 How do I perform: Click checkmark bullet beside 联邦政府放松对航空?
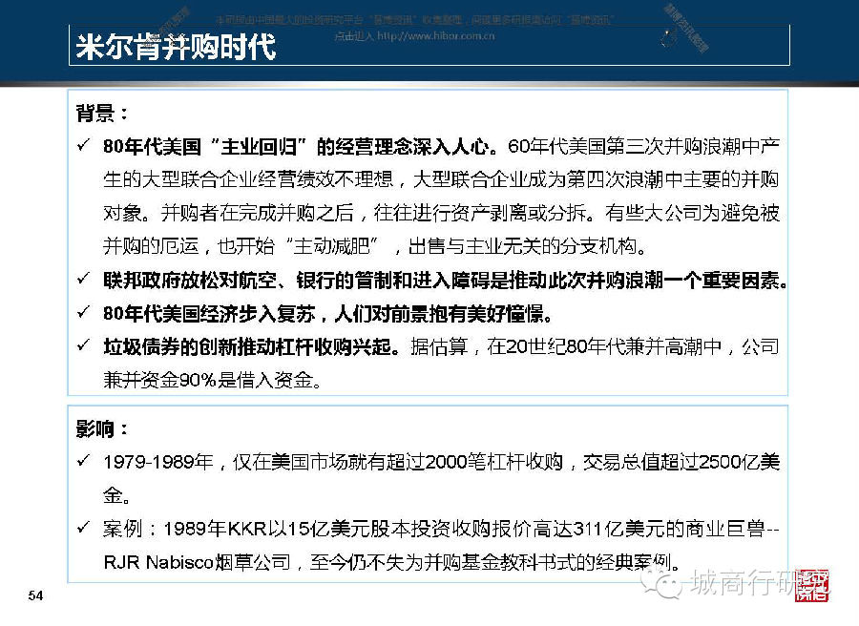point(83,279)
